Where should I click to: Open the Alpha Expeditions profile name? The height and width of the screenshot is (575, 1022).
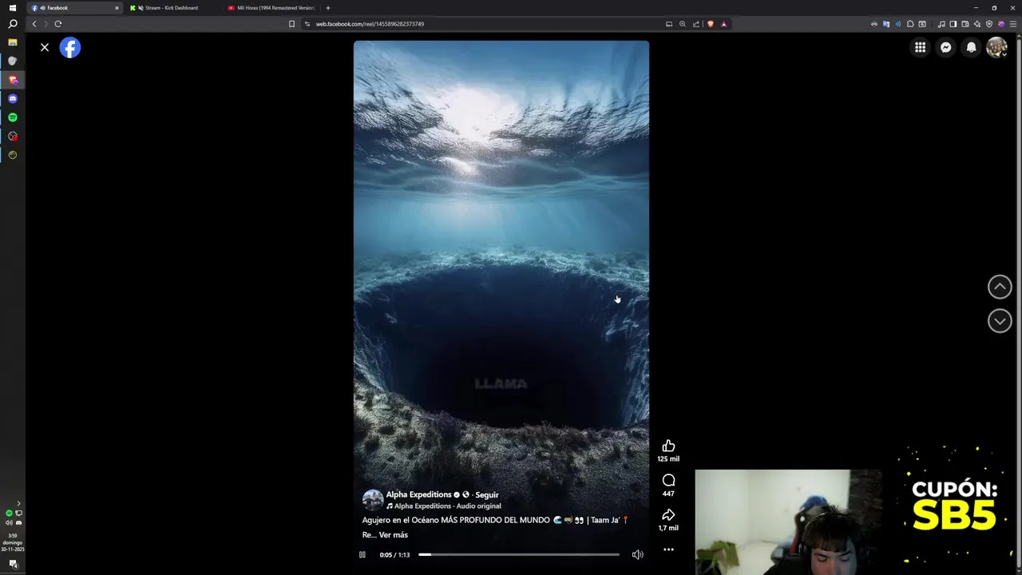coord(418,495)
